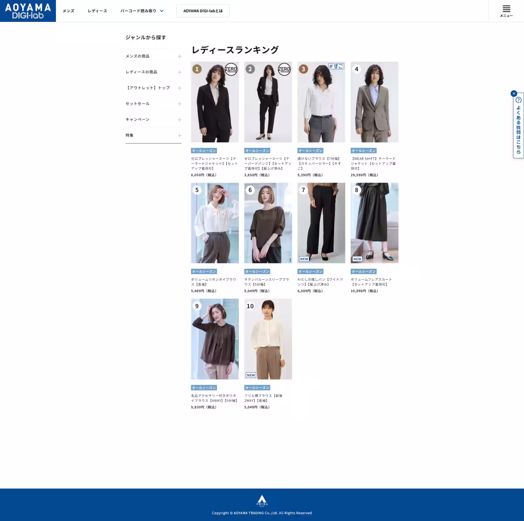This screenshot has height=521, width=524.
Task: Open rank 10 frill blouse image
Action: pyautogui.click(x=268, y=339)
